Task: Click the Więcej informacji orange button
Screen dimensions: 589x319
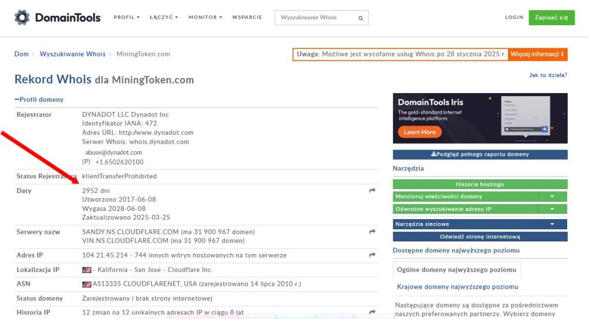Action: [x=537, y=54]
